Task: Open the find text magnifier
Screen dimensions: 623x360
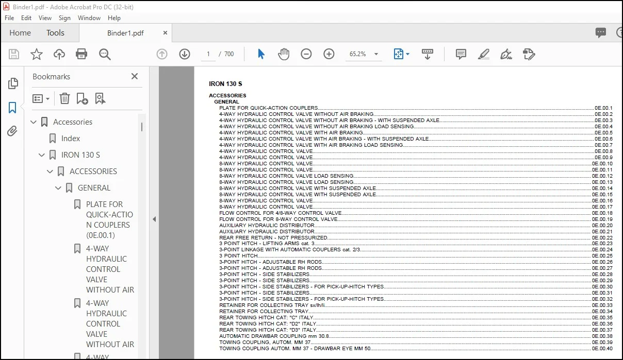Action: (105, 54)
